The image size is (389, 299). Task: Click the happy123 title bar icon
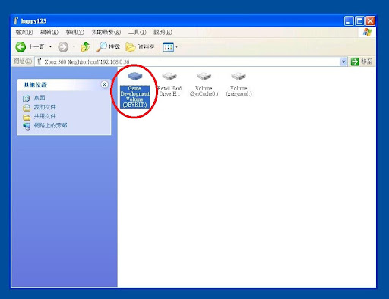tap(16, 20)
